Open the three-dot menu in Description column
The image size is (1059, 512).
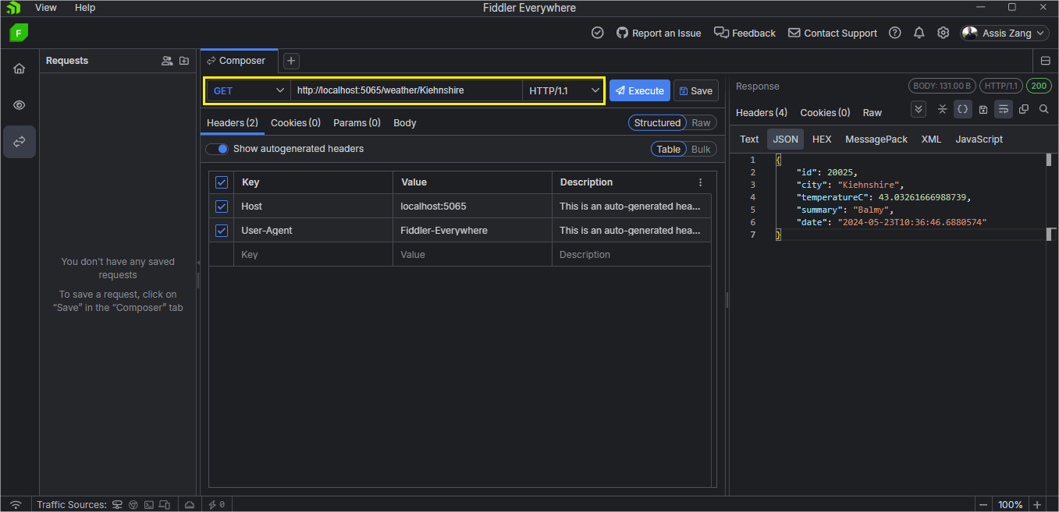700,182
